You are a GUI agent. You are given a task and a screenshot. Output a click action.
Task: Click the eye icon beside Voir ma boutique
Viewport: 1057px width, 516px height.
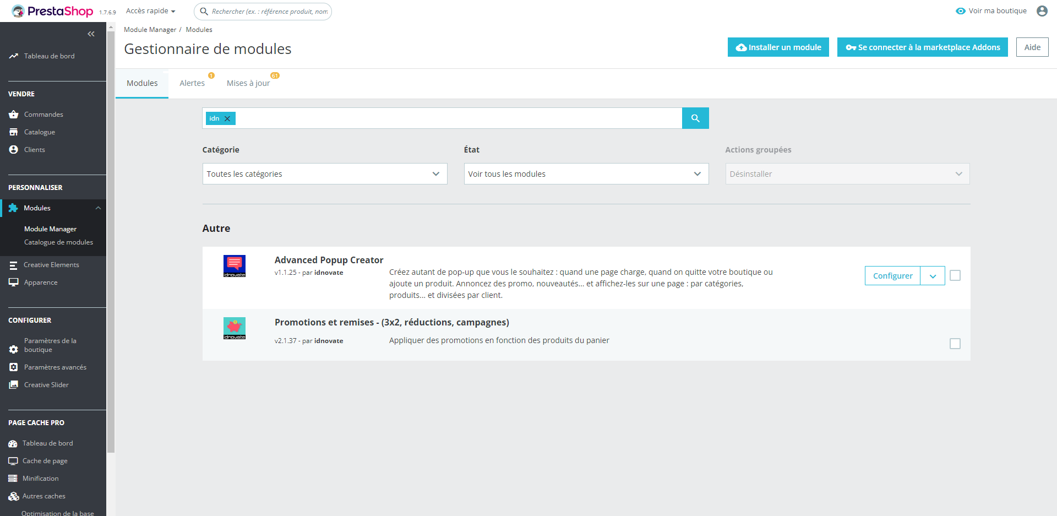961,11
